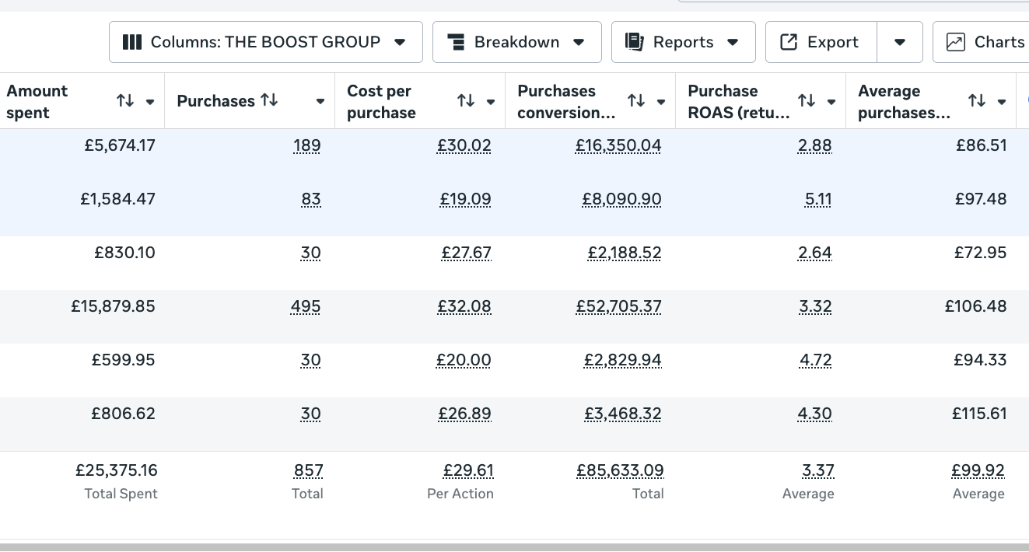Click ROAS value 4.72
Screen dimensions: 1029x552
(x=816, y=361)
